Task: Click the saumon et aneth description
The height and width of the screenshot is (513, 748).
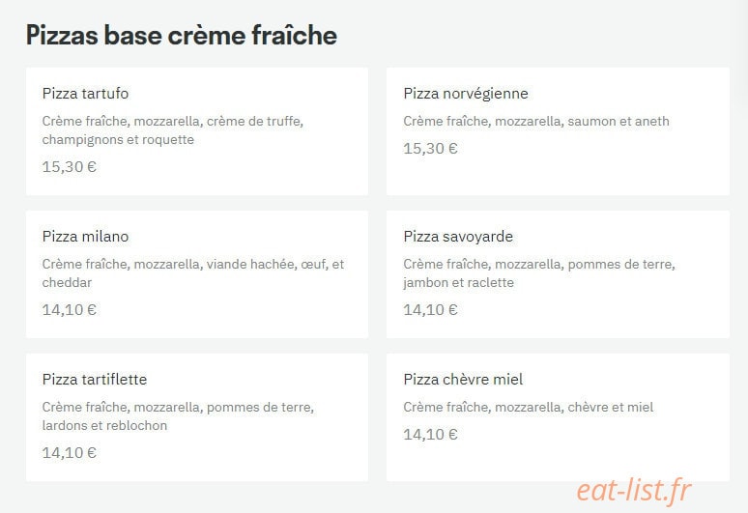Action: point(536,121)
